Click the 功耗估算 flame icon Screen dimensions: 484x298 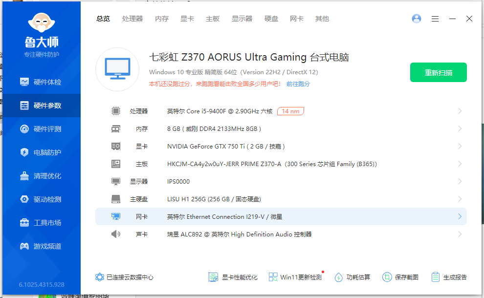click(338, 277)
